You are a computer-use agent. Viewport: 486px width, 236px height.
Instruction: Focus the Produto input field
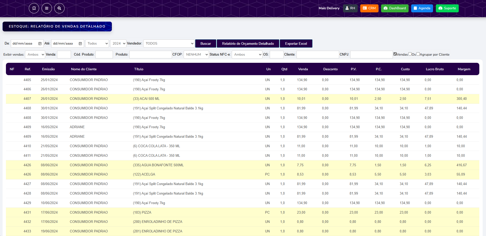pyautogui.click(x=151, y=55)
